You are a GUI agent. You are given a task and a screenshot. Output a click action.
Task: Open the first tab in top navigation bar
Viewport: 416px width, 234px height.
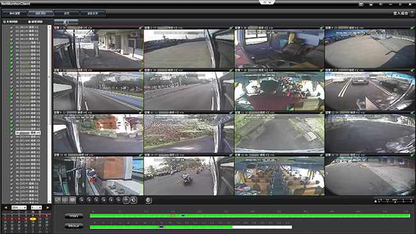pos(15,13)
